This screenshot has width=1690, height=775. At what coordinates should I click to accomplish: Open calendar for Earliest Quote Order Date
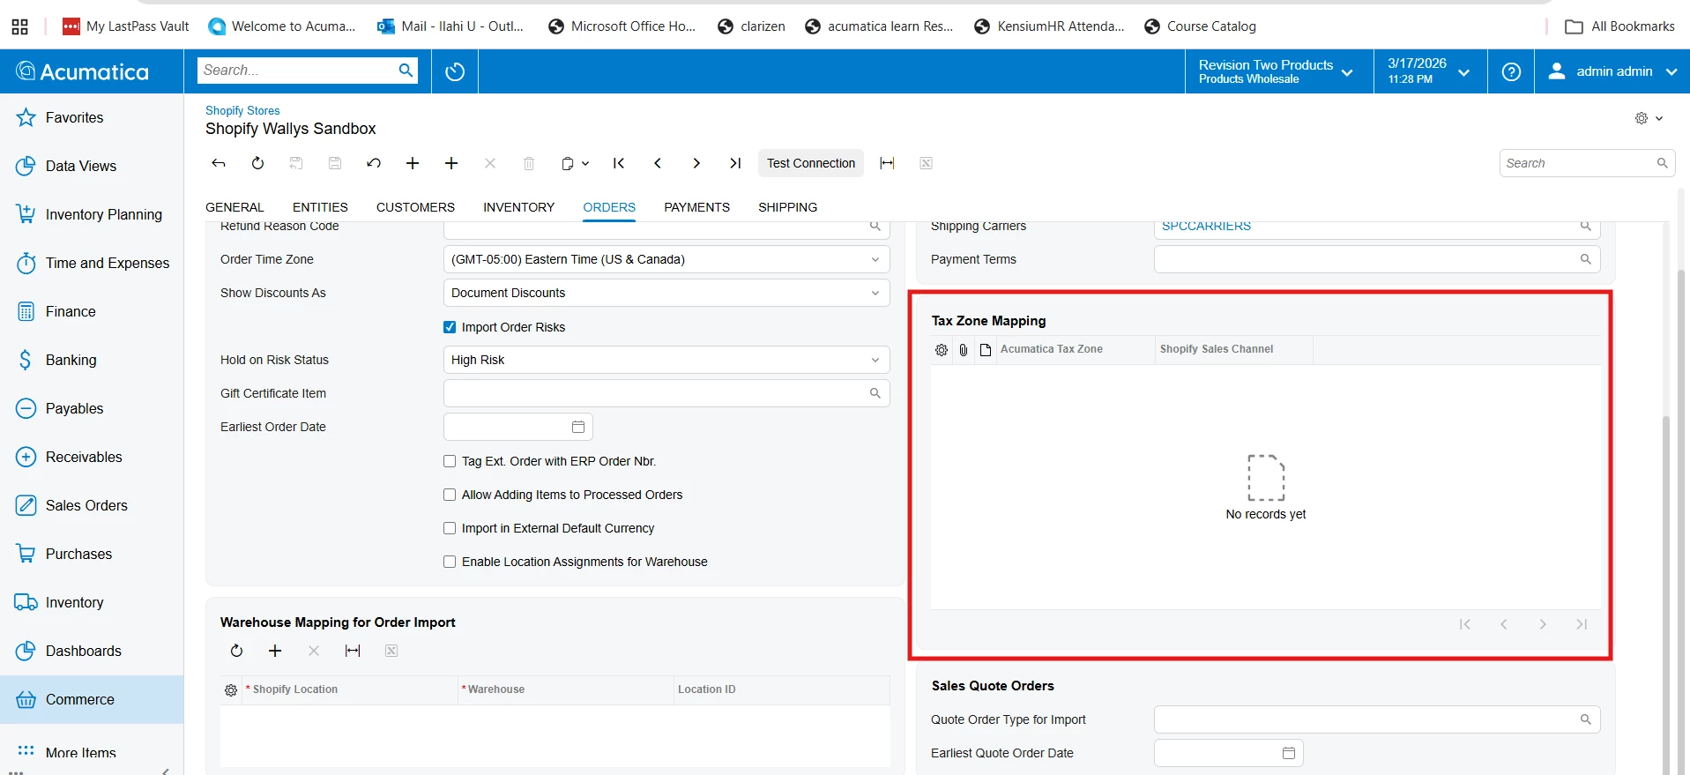tap(1289, 753)
